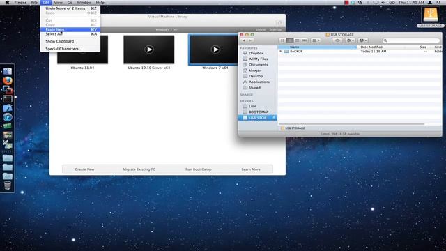The width and height of the screenshot is (446, 251).
Task: Open the Trash in the Dock
Action: point(8,185)
